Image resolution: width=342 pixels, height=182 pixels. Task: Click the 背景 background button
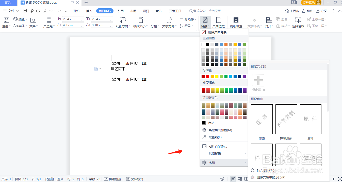click(x=205, y=22)
